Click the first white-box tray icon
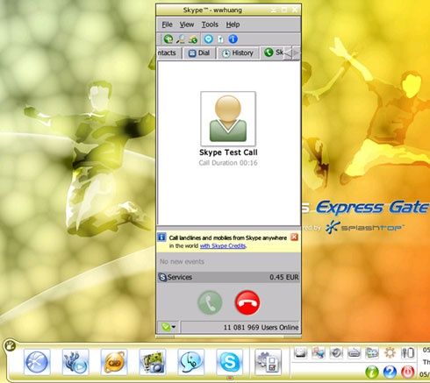 [300, 352]
